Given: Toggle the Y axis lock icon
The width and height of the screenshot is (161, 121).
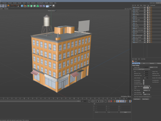Looking at the screenshot, I should point(2,6).
